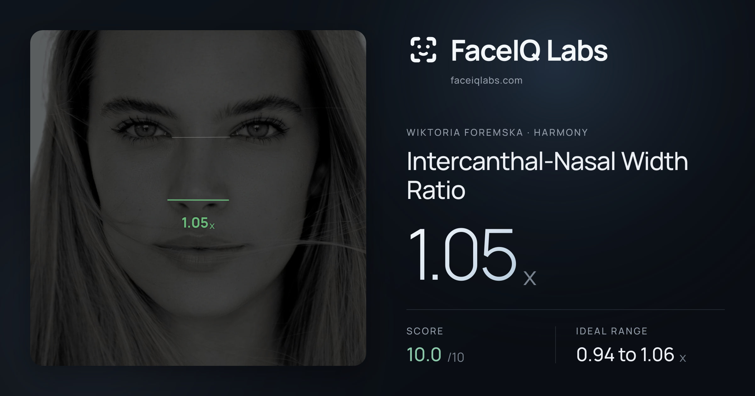This screenshot has height=396, width=755.
Task: Click the 10.0 /10 score value
Action: pyautogui.click(x=435, y=355)
